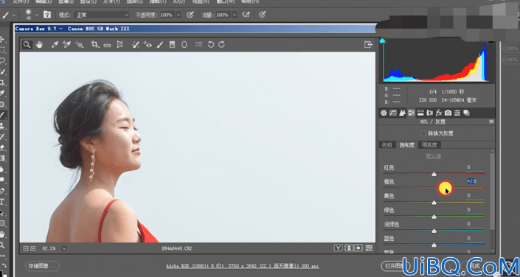This screenshot has height=277, width=520.
Task: Open workflow options link Adobe RGB (1998)
Action: point(243,266)
